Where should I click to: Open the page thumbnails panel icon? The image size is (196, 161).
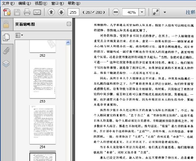click(x=6, y=37)
